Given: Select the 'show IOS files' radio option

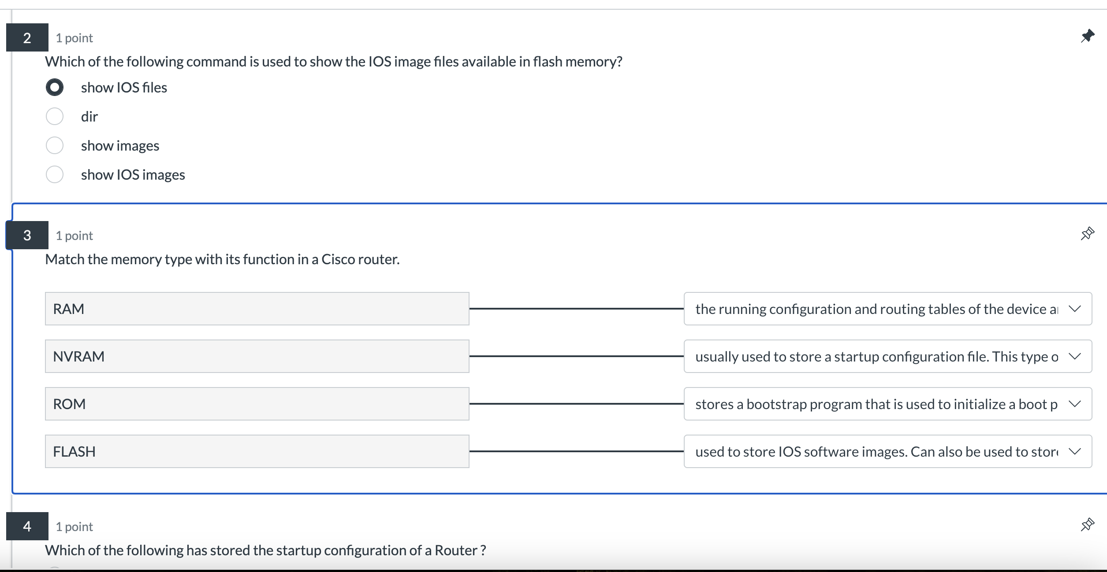Looking at the screenshot, I should click(55, 87).
